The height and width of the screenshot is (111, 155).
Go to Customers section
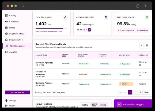coord(14,22)
